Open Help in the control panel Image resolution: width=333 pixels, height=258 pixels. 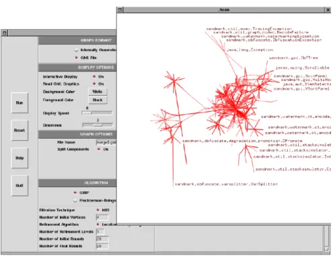(x=20, y=158)
